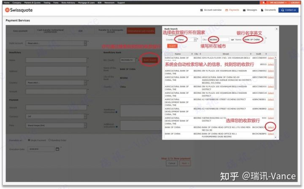Click the City field in Bank Search
The width and height of the screenshot is (304, 189).
click(218, 40)
